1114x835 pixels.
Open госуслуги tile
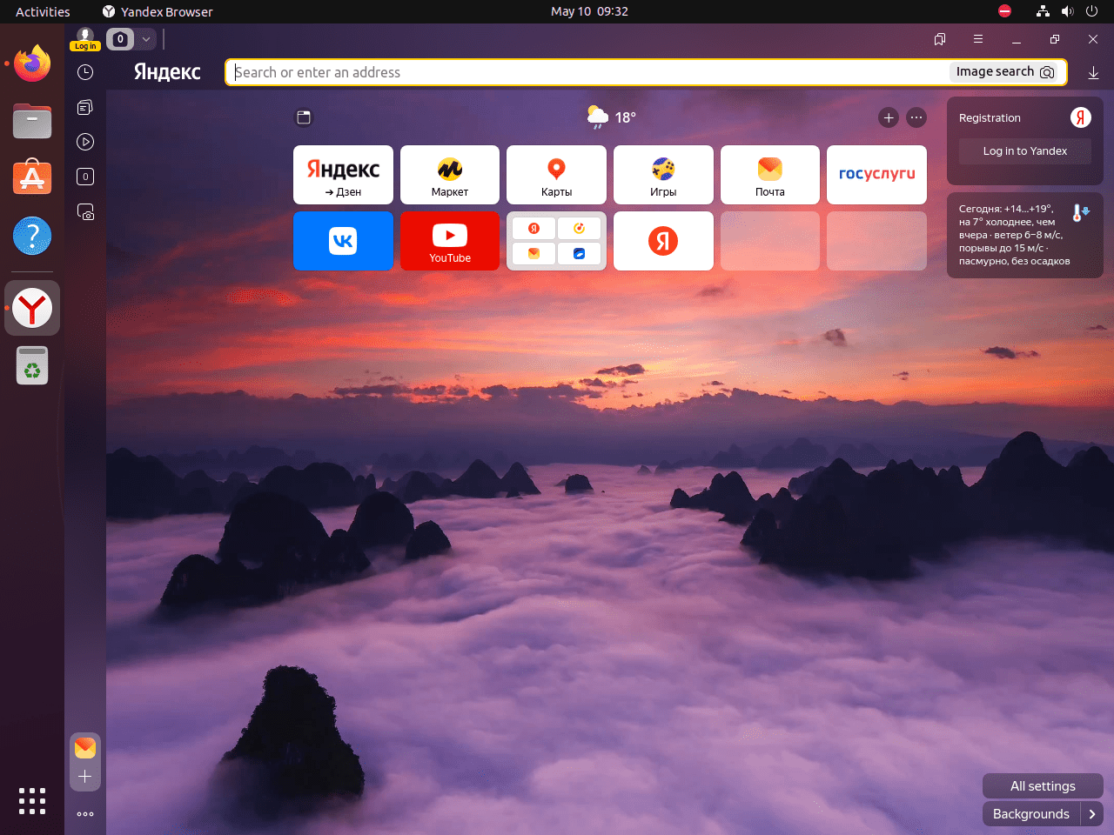[876, 175]
